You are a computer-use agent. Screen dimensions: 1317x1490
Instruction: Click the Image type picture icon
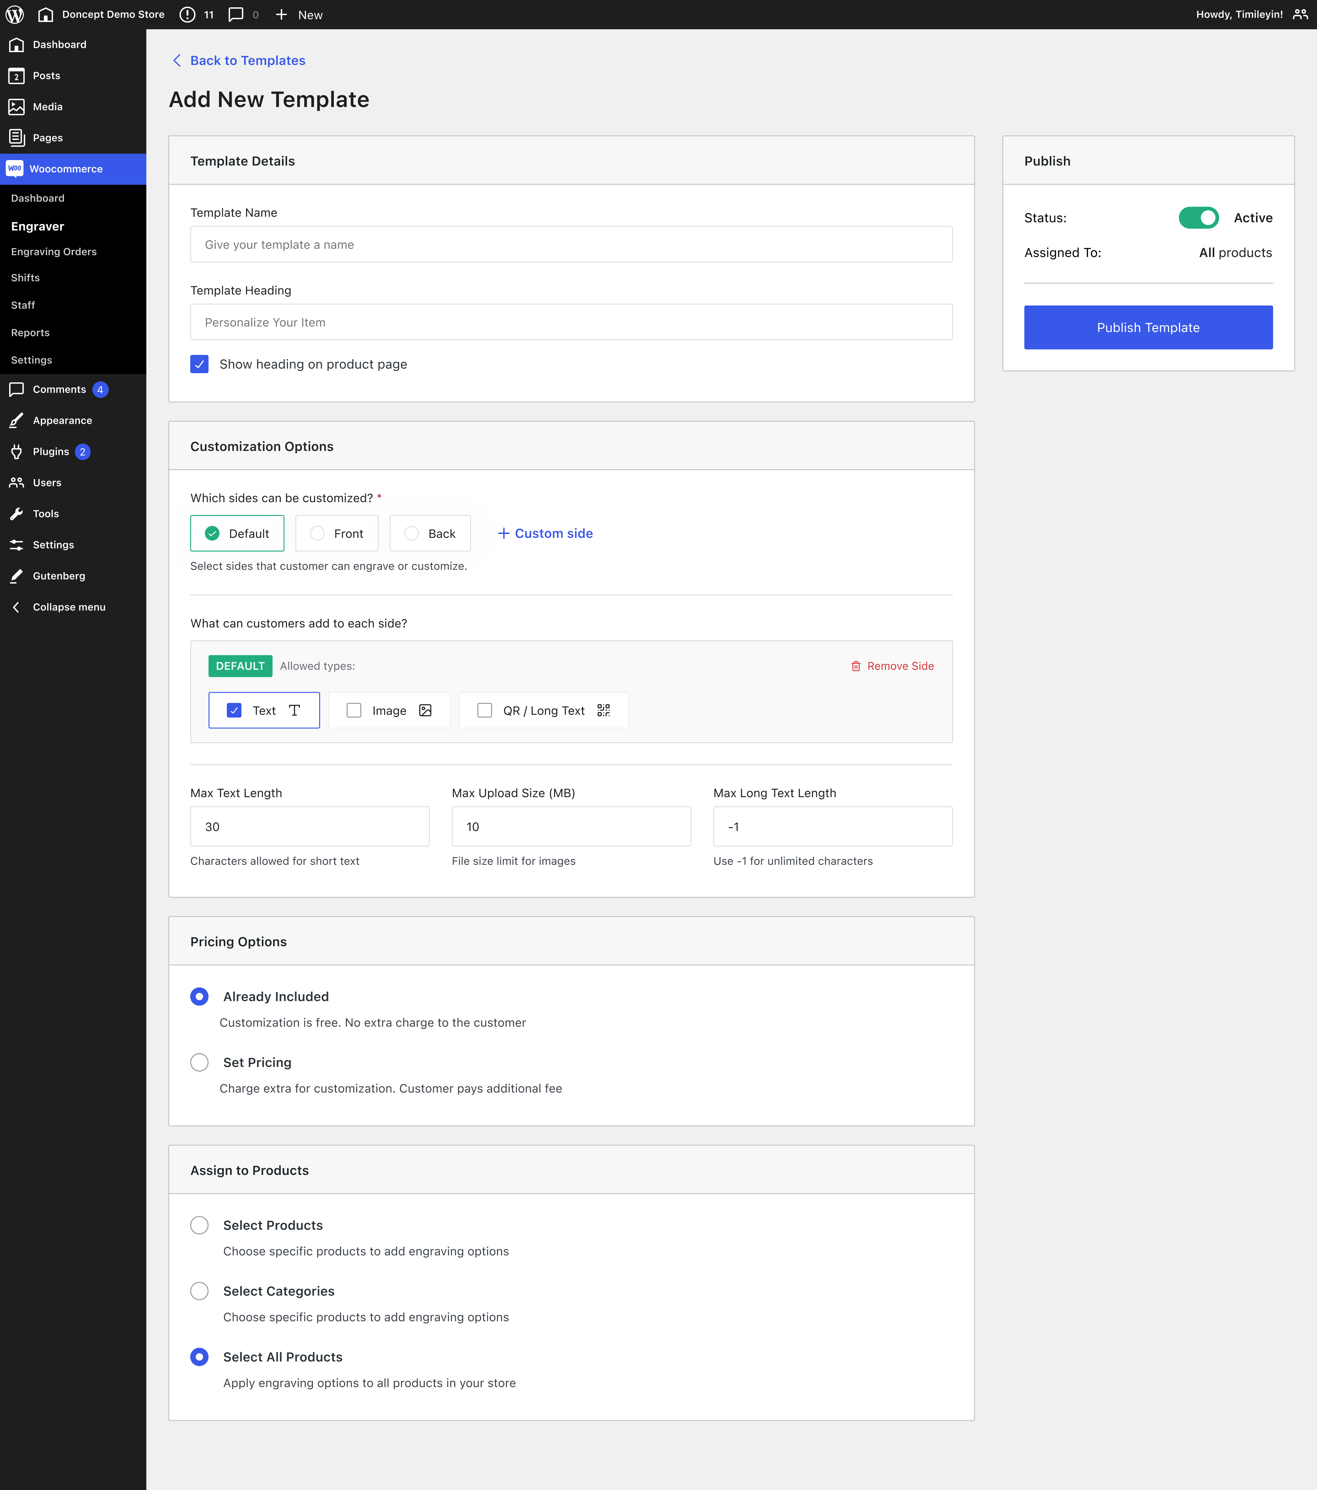pyautogui.click(x=426, y=710)
